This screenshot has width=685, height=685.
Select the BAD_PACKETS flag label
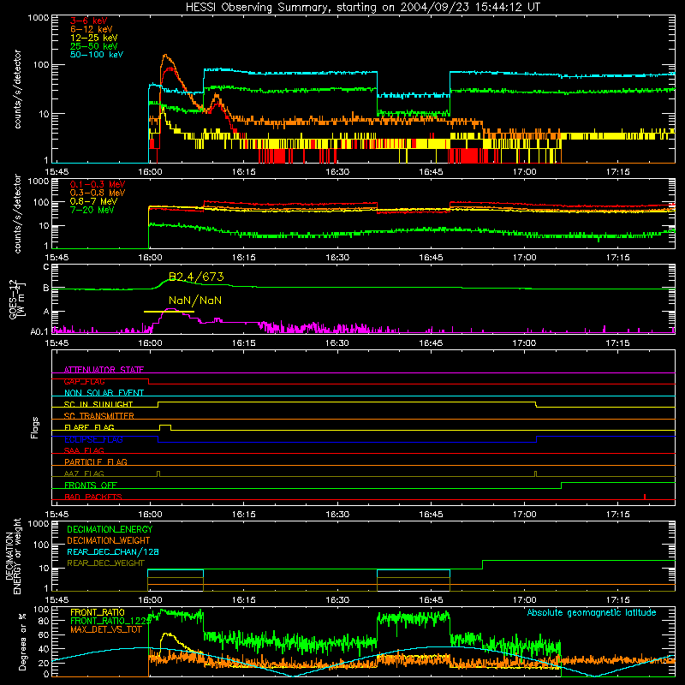click(x=93, y=497)
